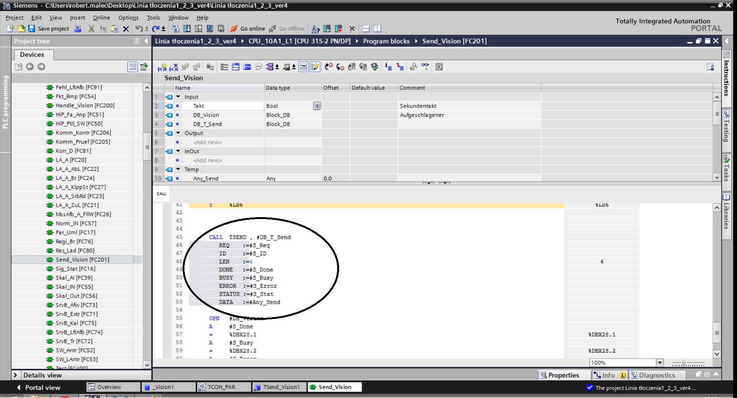Expand the Details view panel
The width and height of the screenshot is (737, 398).
pos(15,375)
